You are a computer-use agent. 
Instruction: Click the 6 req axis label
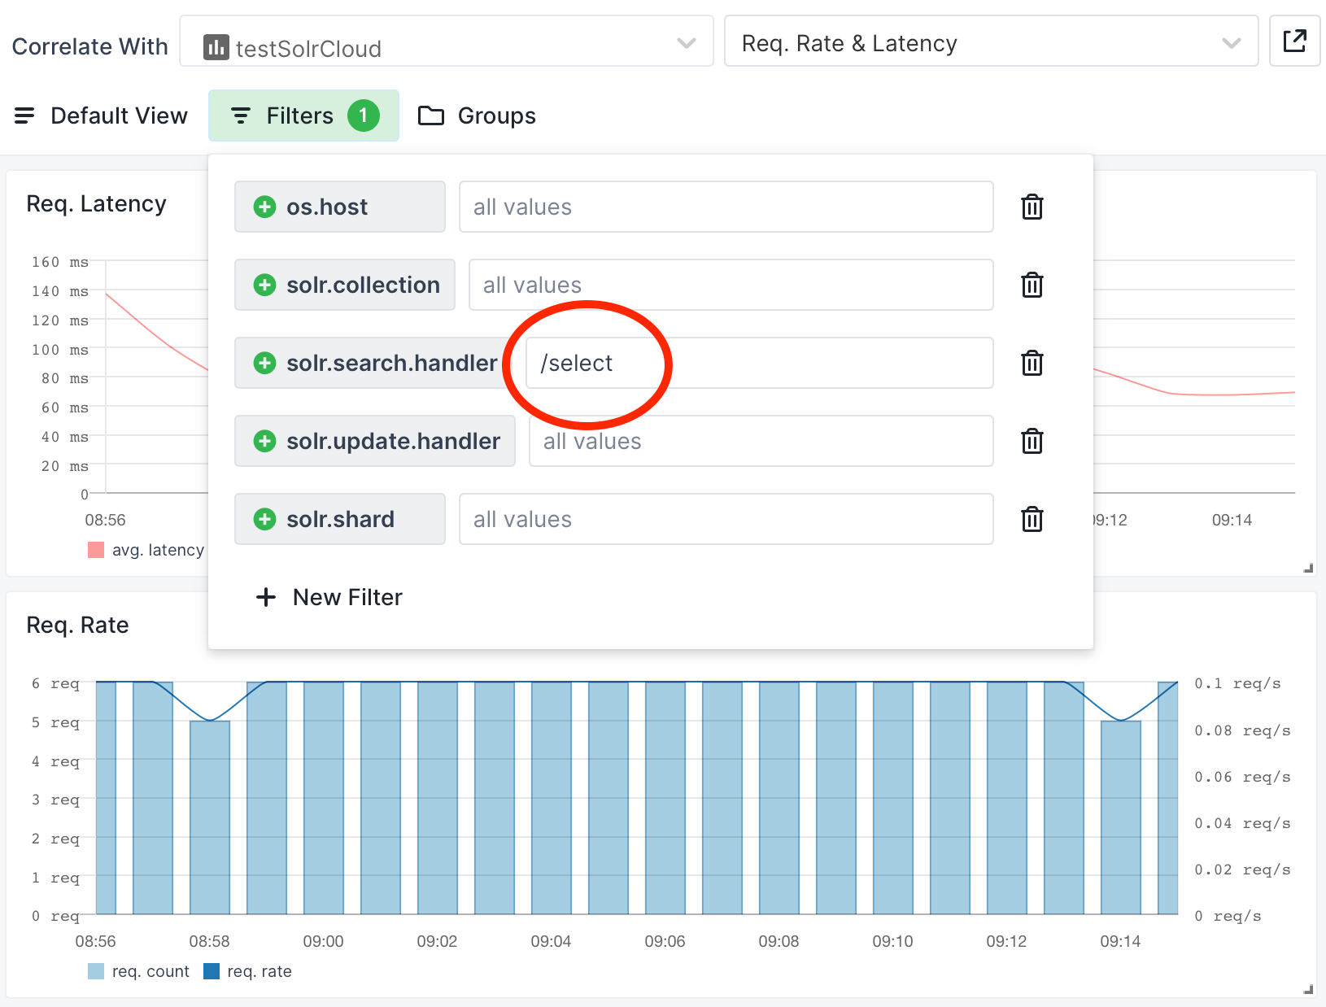[55, 683]
